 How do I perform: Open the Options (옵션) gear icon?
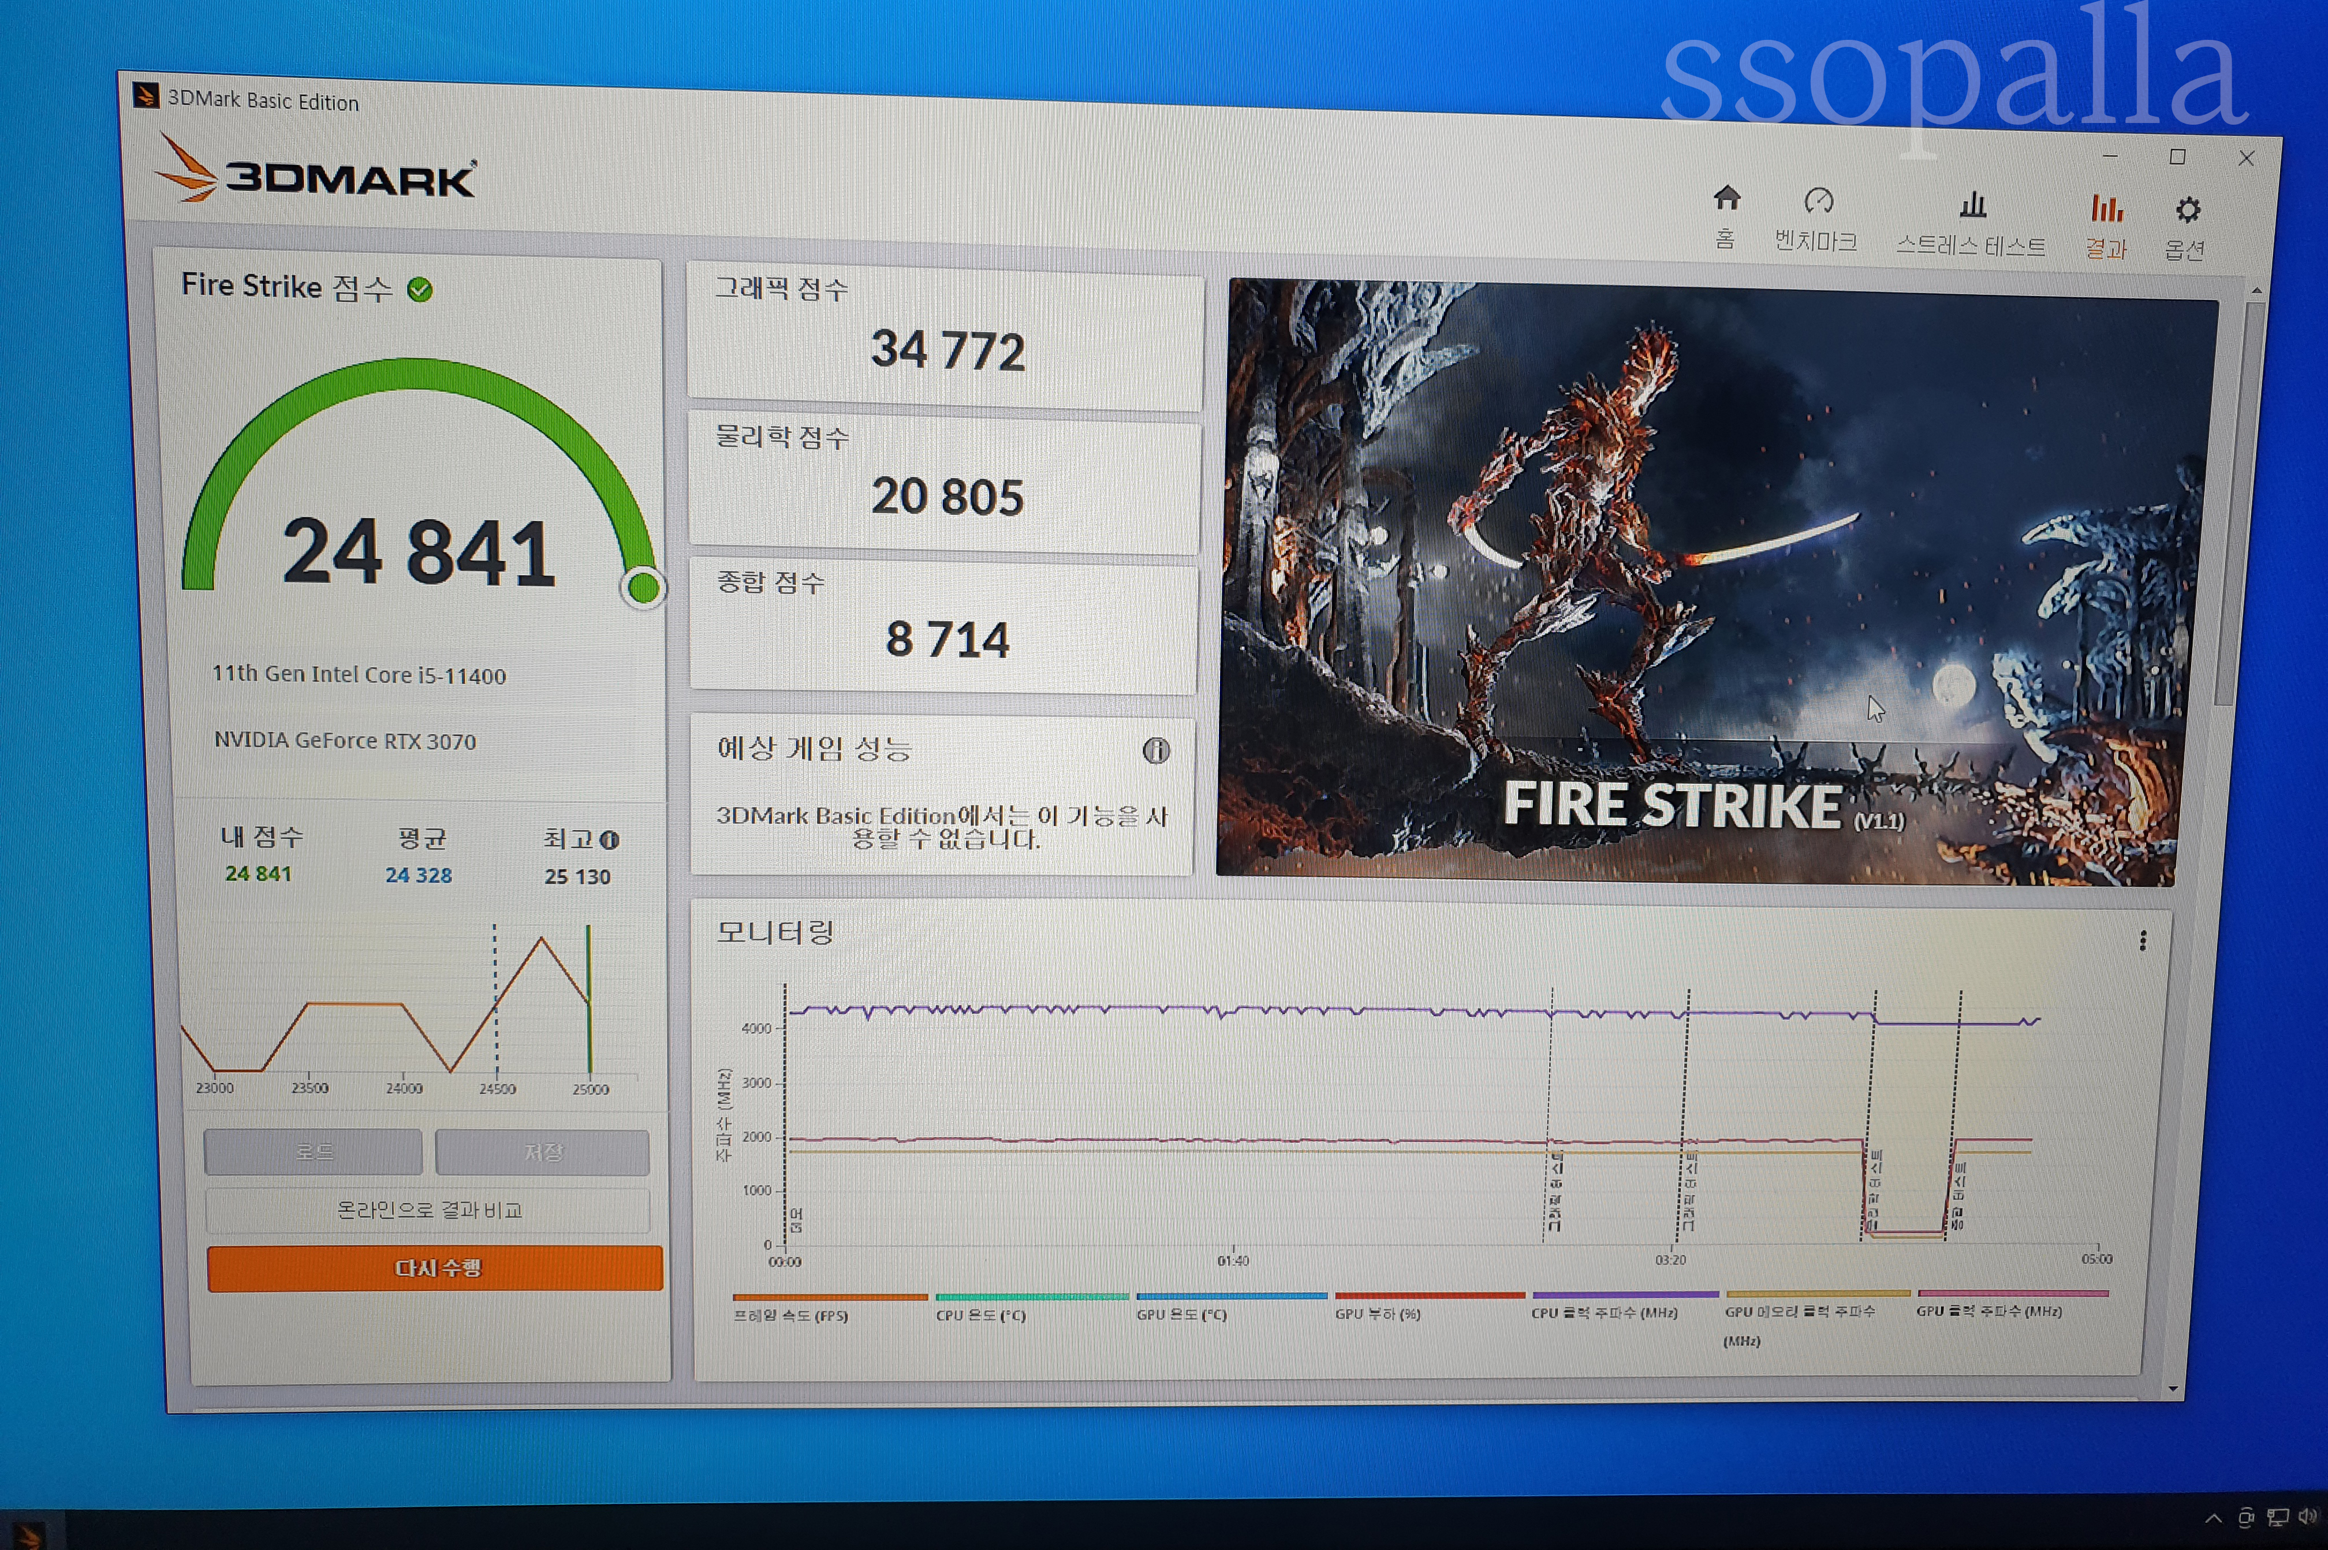(x=2188, y=211)
